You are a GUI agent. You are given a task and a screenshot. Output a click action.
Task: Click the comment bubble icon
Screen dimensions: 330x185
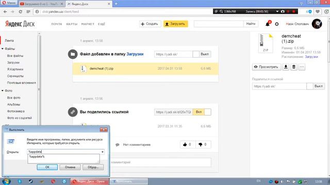point(118,145)
